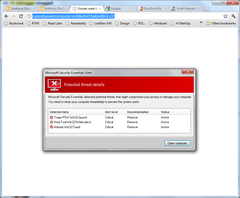Click the globe site-info icon in address bar
This screenshot has height=198, width=240.
[x=29, y=16]
